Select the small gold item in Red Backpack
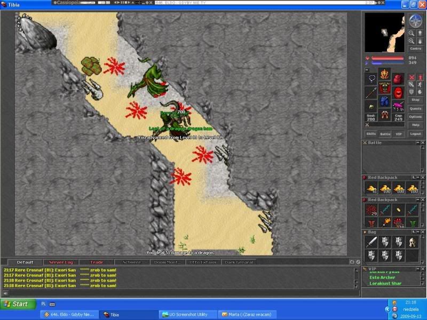 click(399, 210)
